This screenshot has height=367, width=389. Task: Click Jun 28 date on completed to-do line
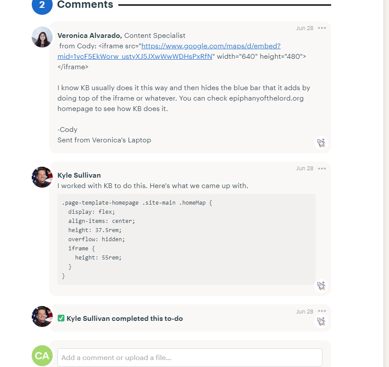(x=305, y=311)
